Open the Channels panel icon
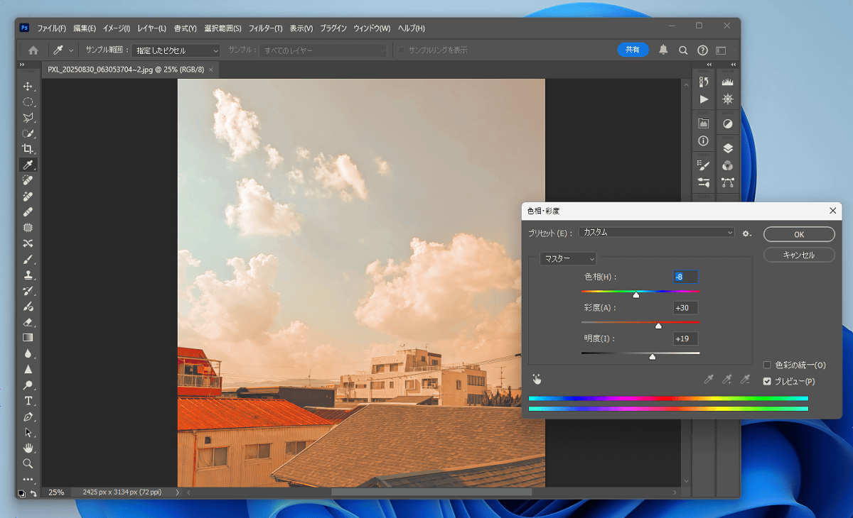Screen dimensions: 853x518 [727, 165]
